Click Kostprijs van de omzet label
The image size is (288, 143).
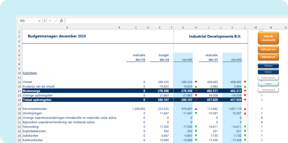[x=39, y=87]
